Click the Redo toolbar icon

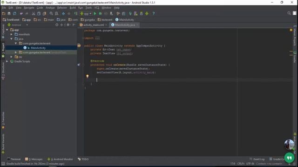27,13
